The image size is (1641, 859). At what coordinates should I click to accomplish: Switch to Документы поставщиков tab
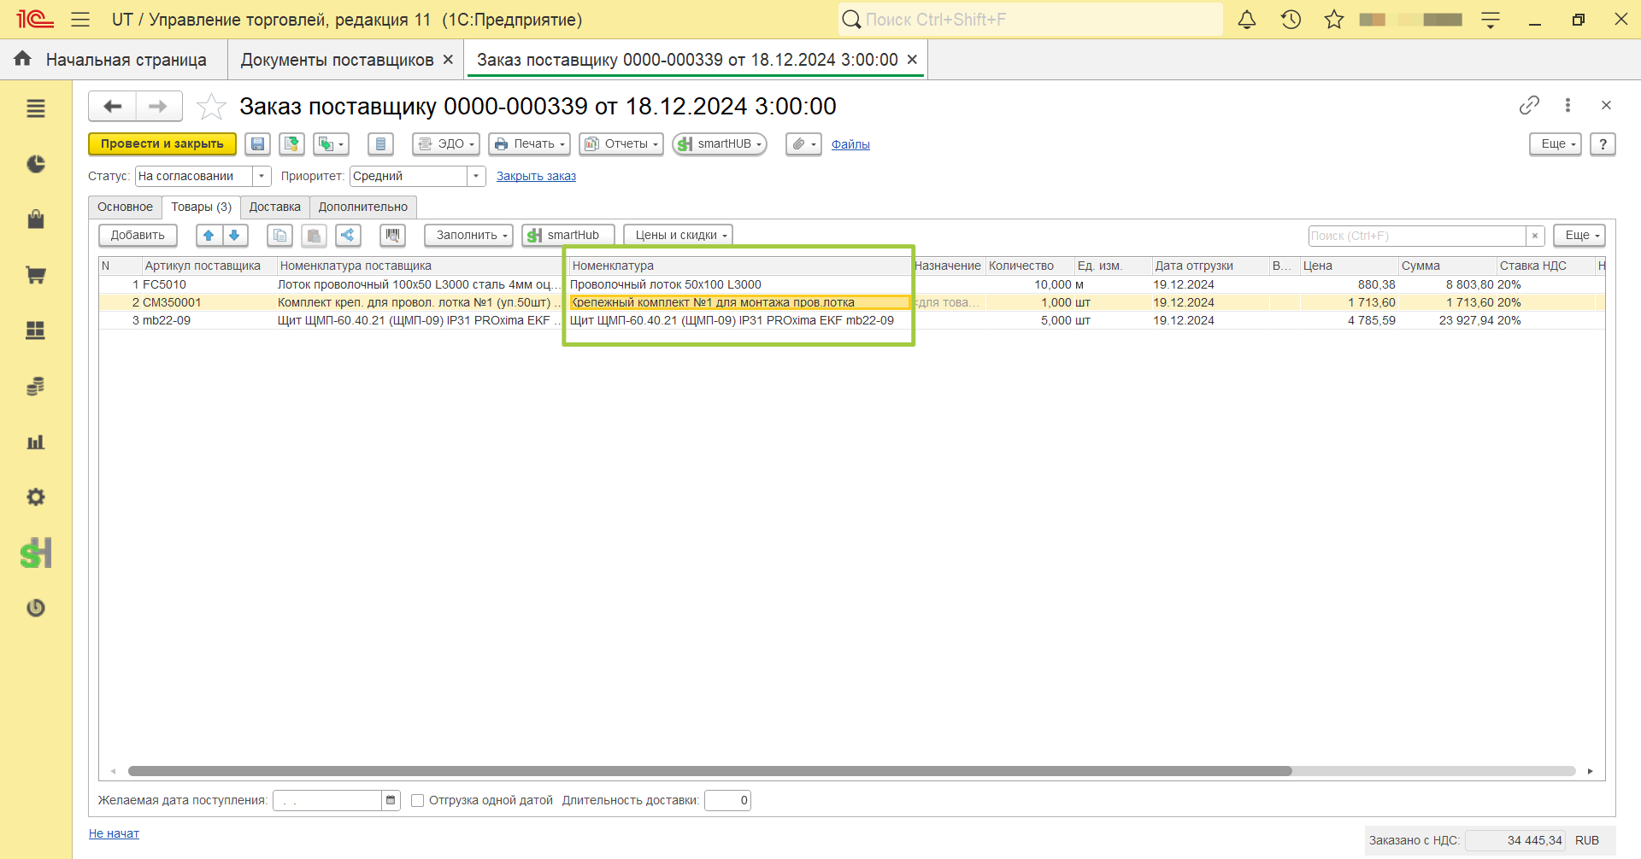point(337,60)
